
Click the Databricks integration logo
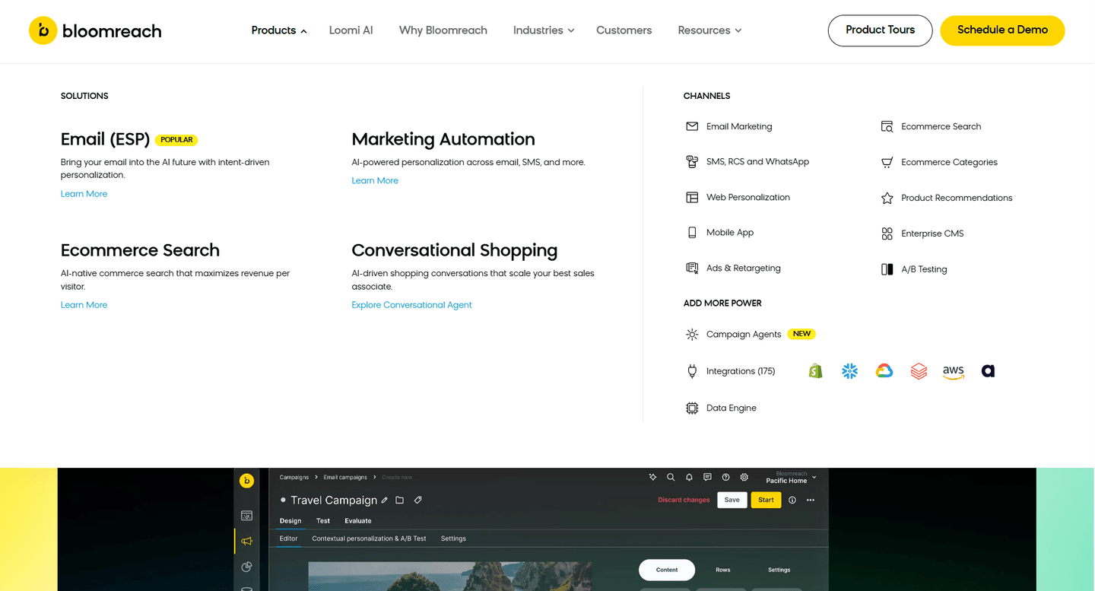919,371
